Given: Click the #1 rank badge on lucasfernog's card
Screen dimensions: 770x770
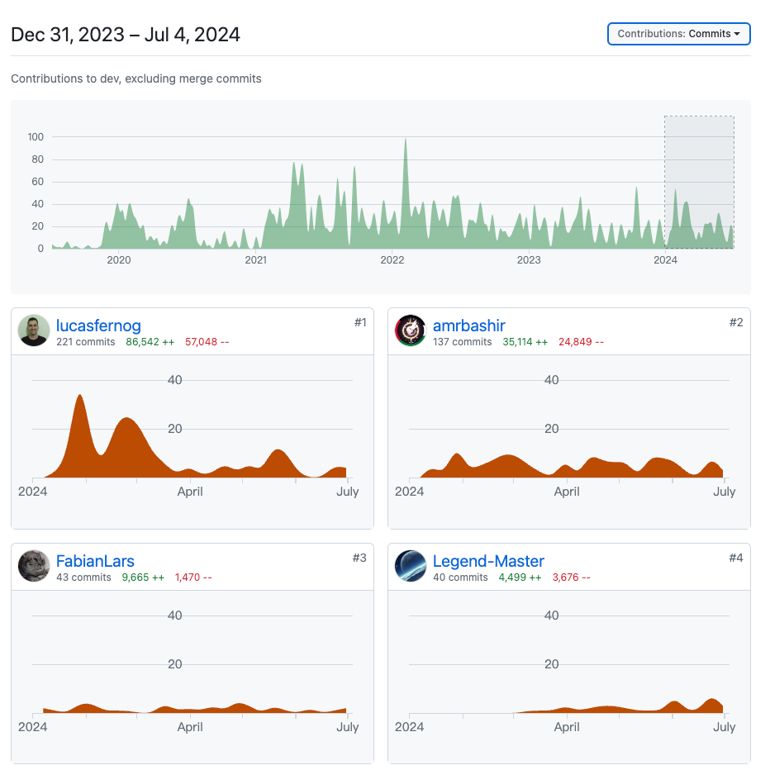Looking at the screenshot, I should coord(360,322).
